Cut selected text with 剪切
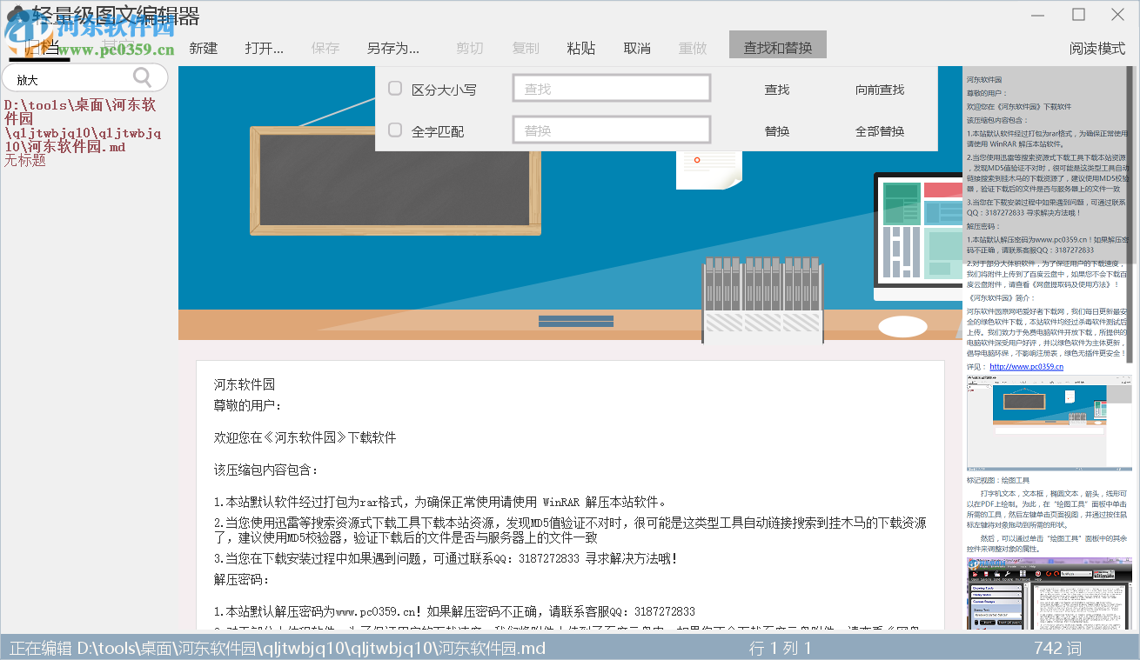 pos(469,49)
